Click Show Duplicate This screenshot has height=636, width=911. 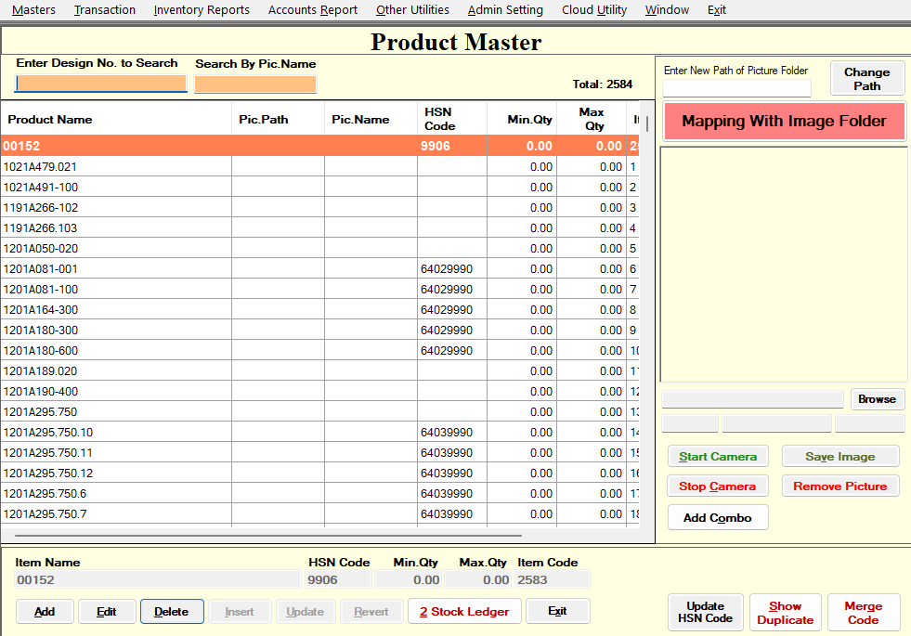785,612
